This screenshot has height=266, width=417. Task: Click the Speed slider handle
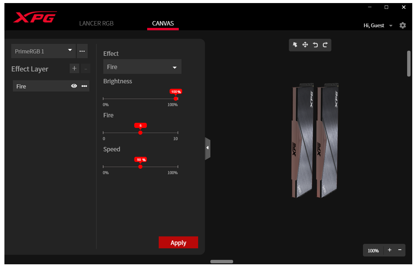(x=140, y=167)
